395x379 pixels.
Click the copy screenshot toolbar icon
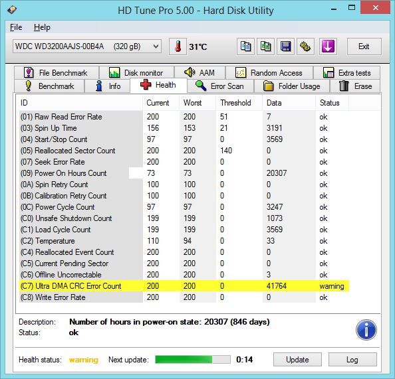click(x=265, y=46)
